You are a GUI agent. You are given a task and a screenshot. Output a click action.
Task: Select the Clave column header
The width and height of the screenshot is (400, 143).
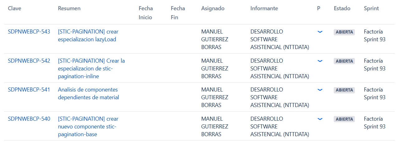15,9
